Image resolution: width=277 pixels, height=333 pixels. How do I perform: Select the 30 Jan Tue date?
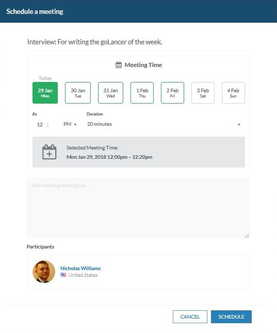78,93
